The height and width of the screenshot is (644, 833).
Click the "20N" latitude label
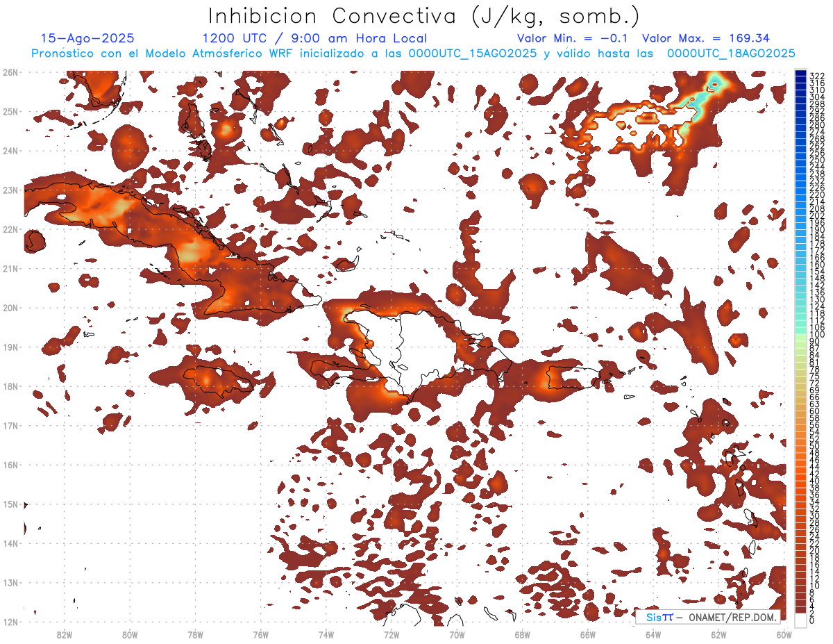pos(10,308)
